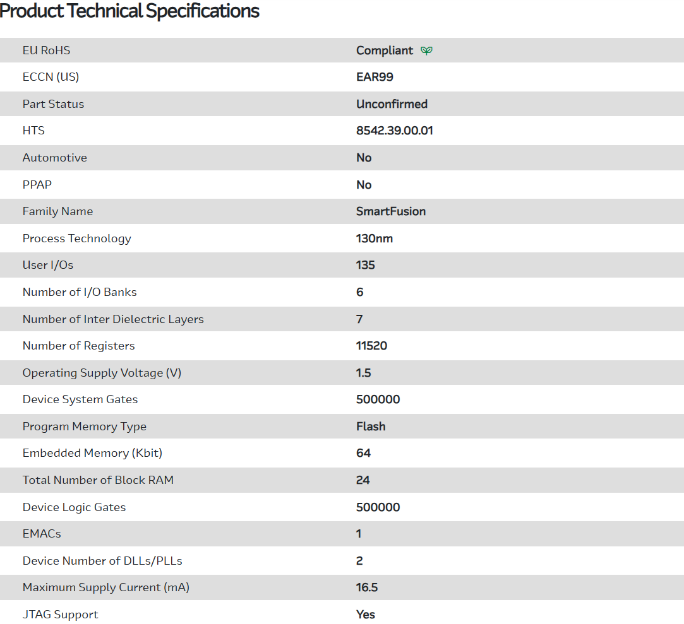Click the Number of Registers value 11520
The width and height of the screenshot is (684, 624).
pos(371,346)
